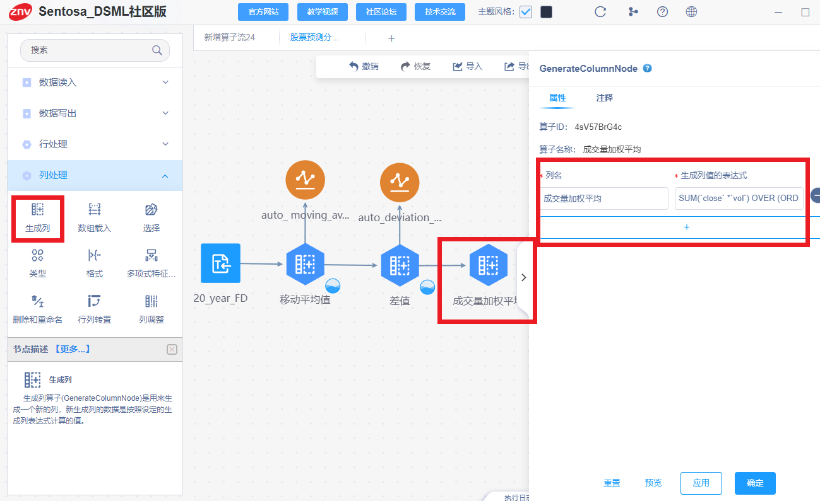Select the 列调整 operator icon
Viewport: 820px width, 501px height.
click(x=152, y=301)
